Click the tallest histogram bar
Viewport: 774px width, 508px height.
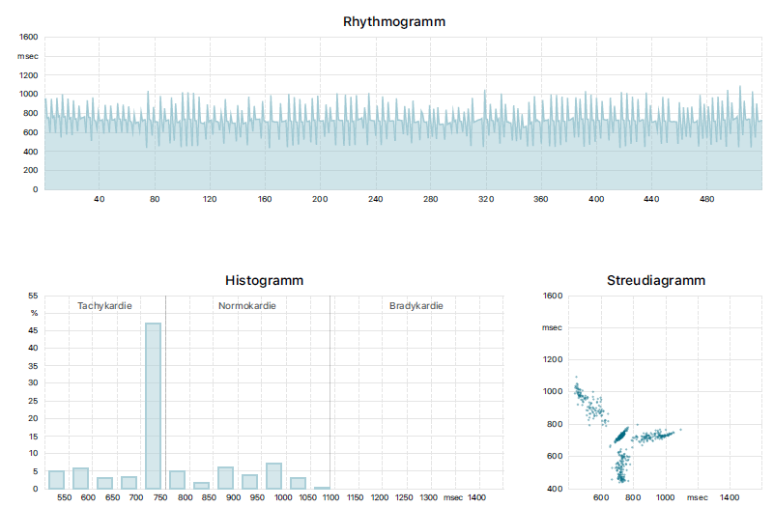[x=153, y=406]
